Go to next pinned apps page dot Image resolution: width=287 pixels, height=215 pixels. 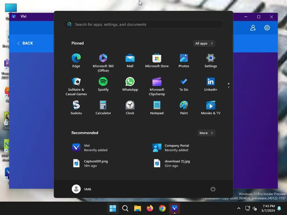229,87
